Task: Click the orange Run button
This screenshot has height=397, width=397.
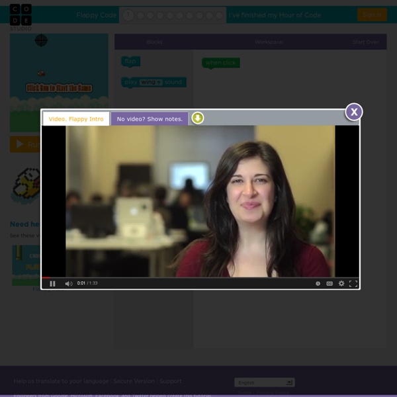Action: (25, 144)
